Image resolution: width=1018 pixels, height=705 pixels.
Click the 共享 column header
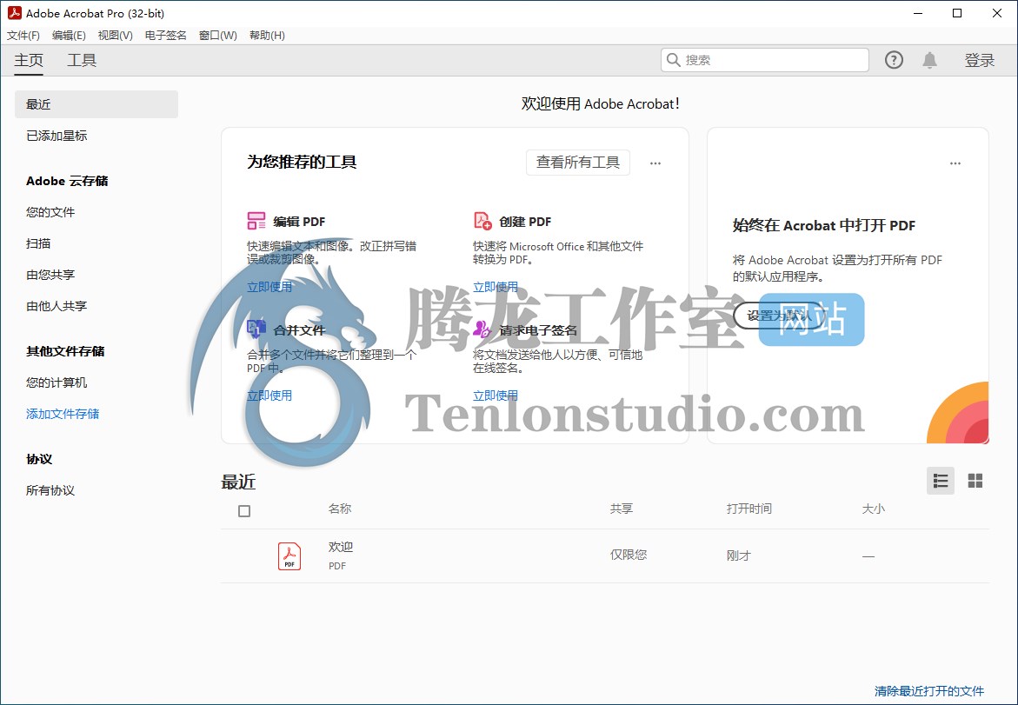(x=622, y=509)
